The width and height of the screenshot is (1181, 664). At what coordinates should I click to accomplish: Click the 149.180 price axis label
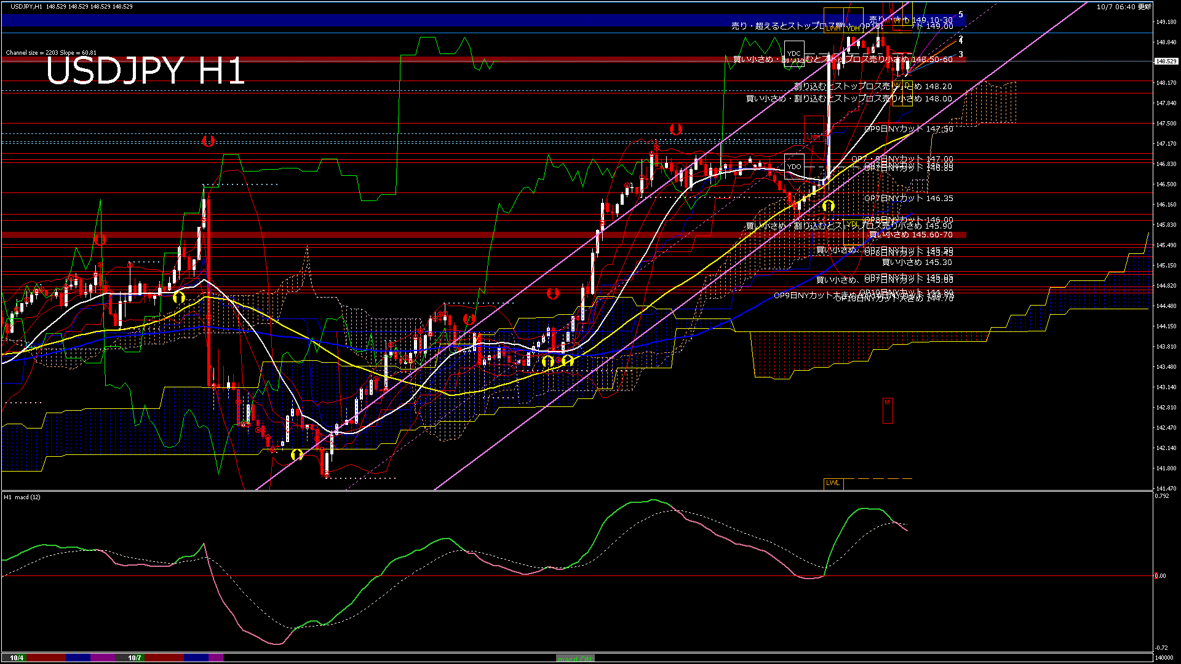pyautogui.click(x=1166, y=22)
